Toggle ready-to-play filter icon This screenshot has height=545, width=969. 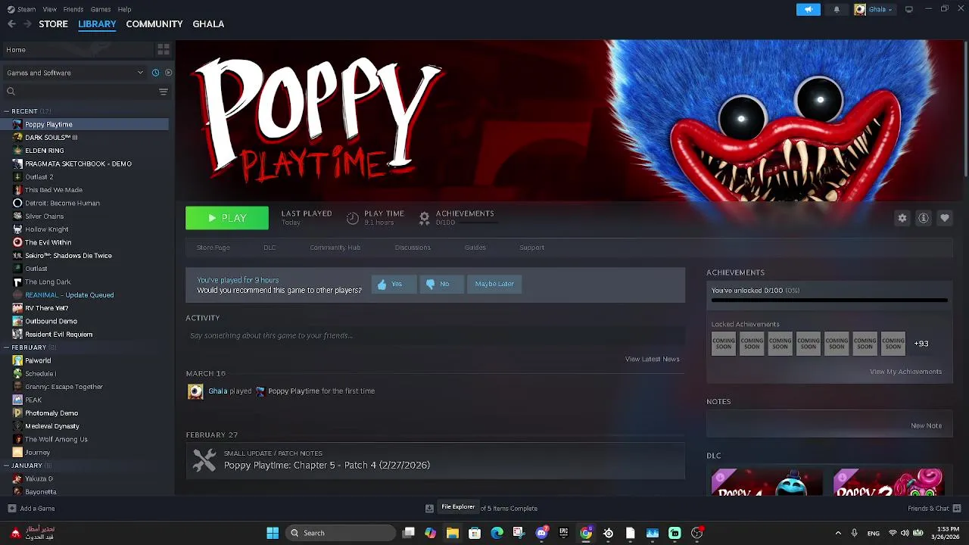tap(168, 73)
